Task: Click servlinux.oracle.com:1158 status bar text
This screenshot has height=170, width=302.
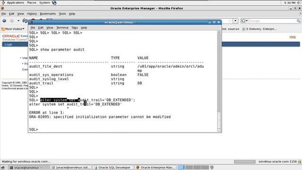Action: tap(277, 161)
